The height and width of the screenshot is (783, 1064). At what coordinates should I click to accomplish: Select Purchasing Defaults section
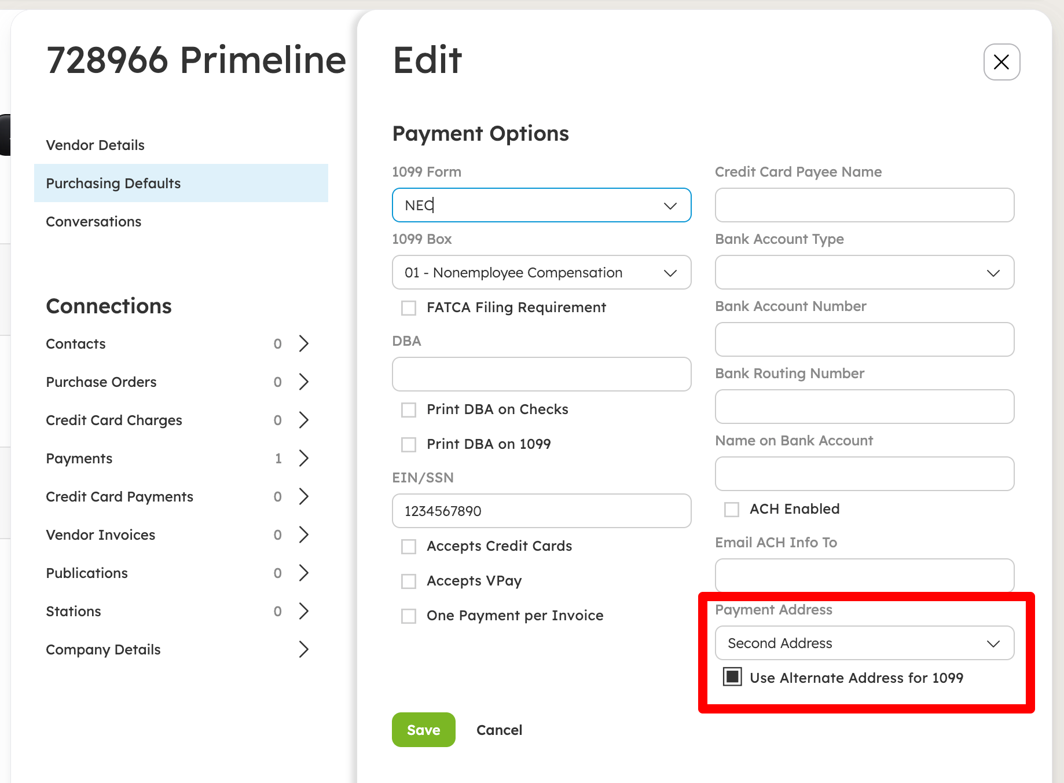[x=181, y=183]
